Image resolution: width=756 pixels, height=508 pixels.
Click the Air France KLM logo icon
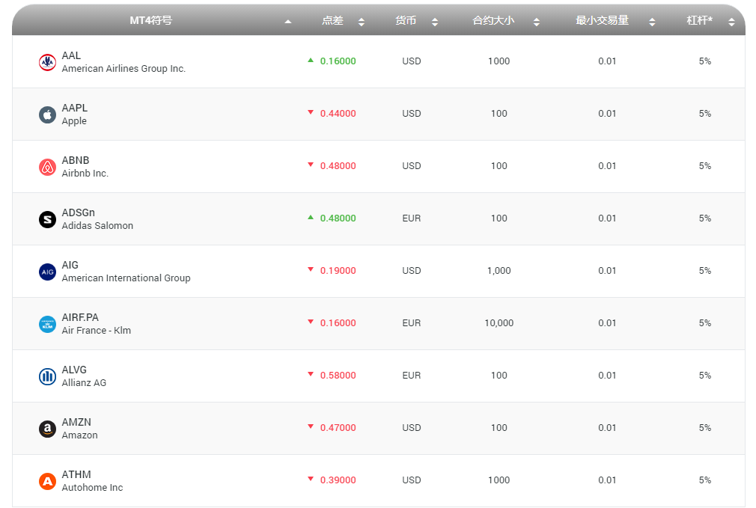(47, 325)
